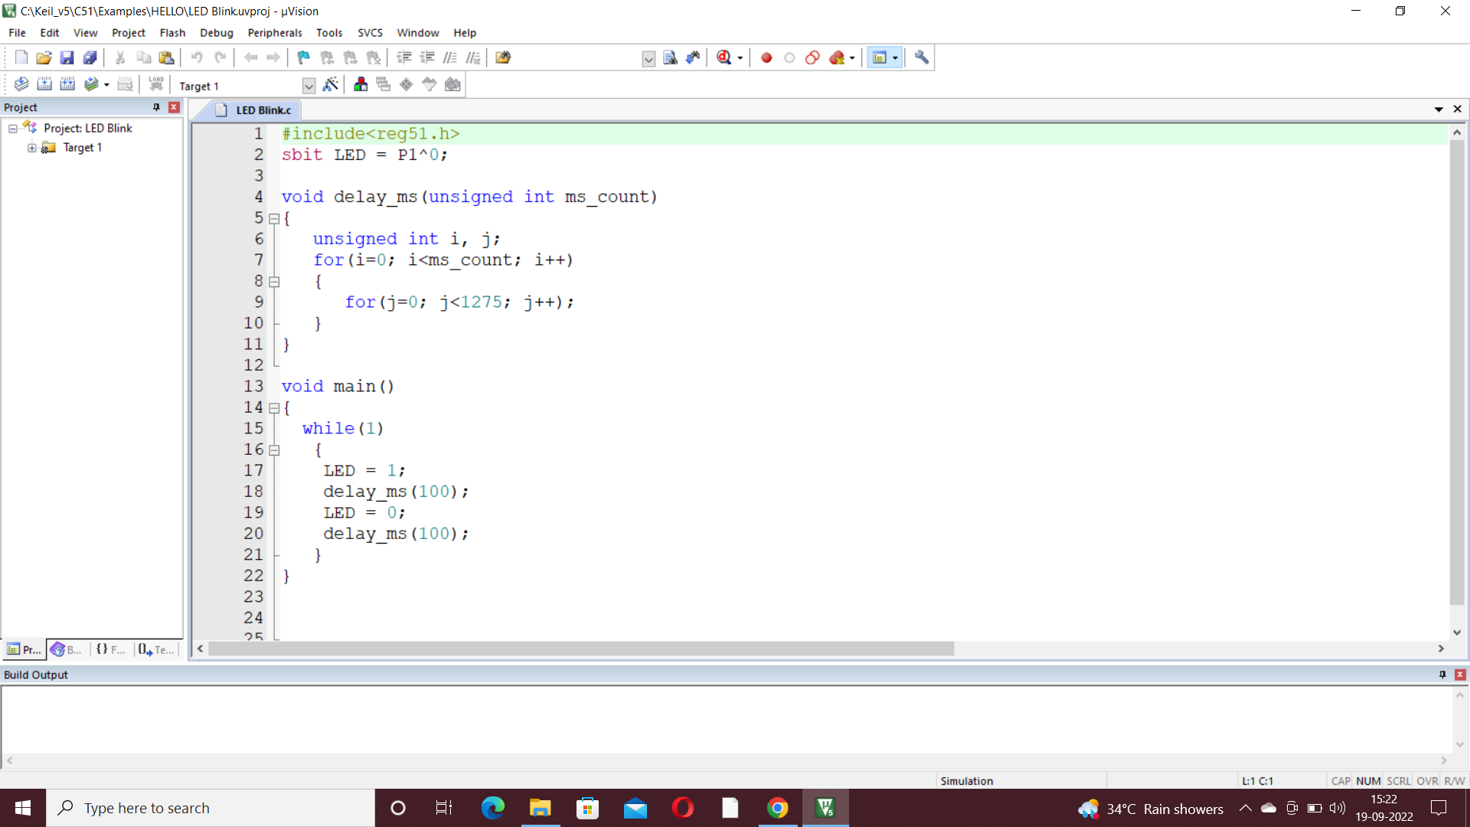Toggle the Project panel pin
The height and width of the screenshot is (827, 1470).
(156, 107)
